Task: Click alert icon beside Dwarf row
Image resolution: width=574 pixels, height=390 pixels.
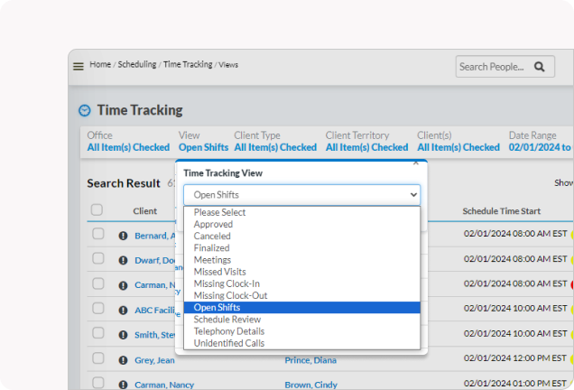Action: [123, 260]
